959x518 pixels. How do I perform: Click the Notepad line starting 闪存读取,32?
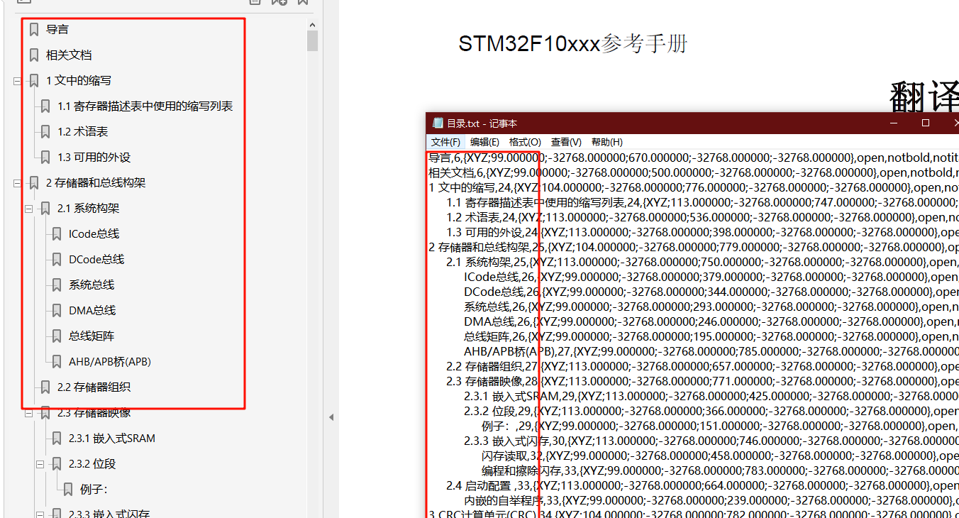(720, 456)
